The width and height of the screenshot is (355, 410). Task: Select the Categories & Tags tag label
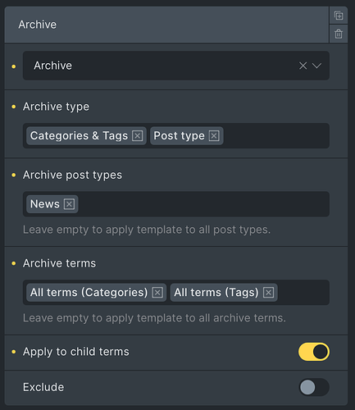point(79,135)
